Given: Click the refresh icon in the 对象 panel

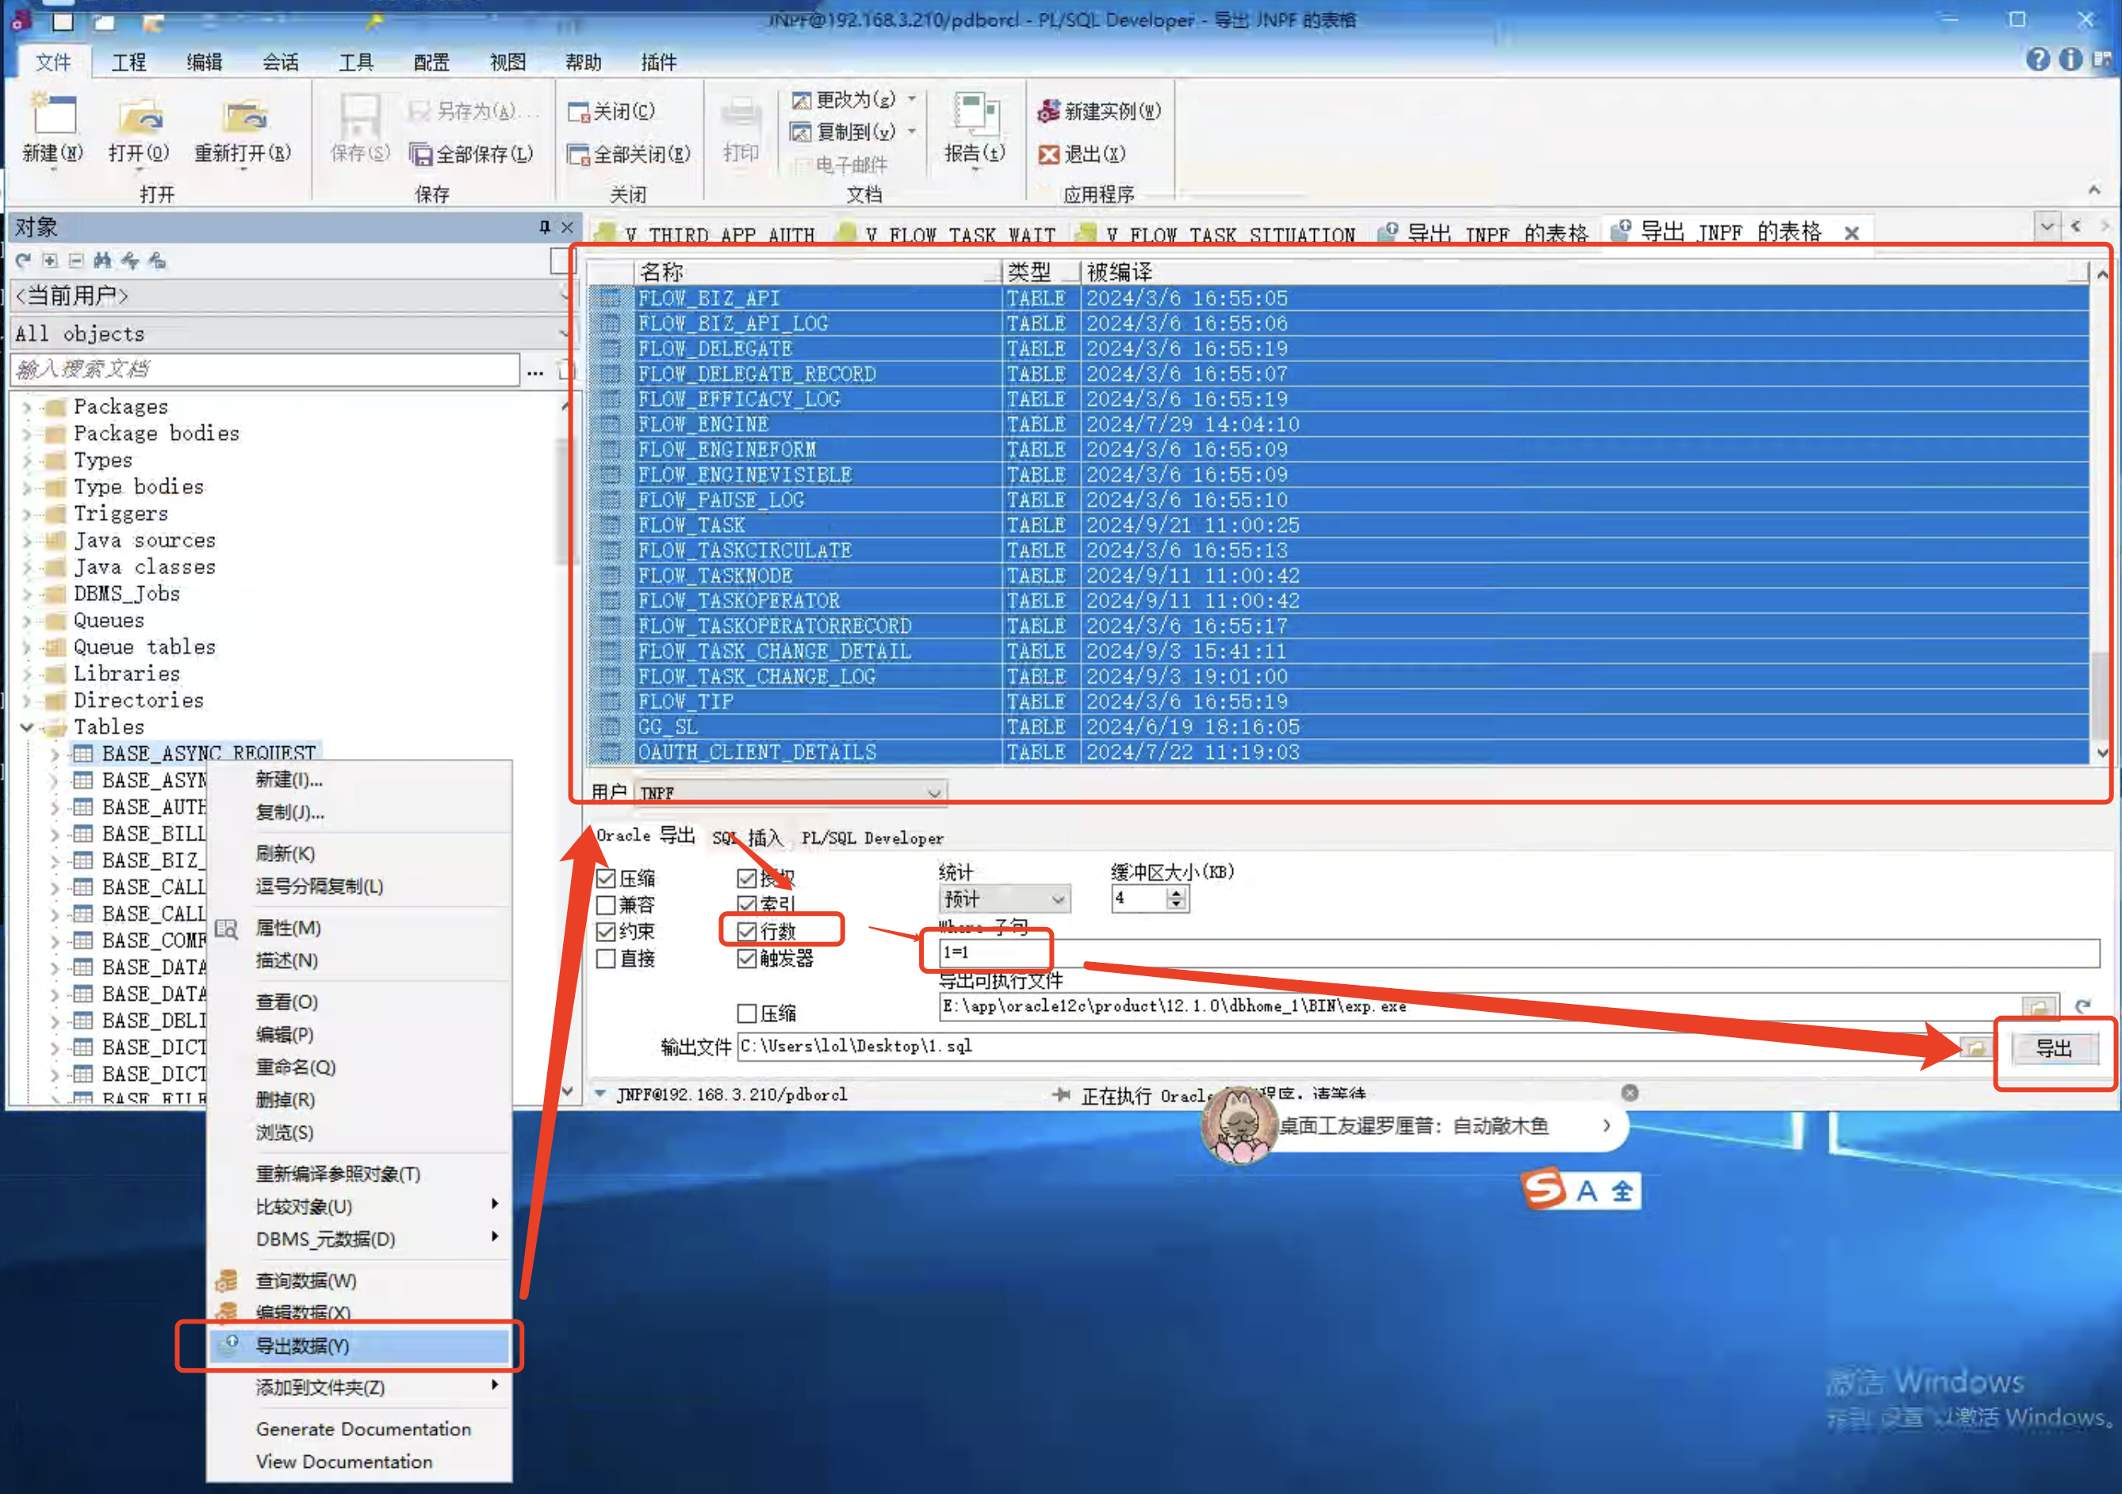Looking at the screenshot, I should point(22,262).
